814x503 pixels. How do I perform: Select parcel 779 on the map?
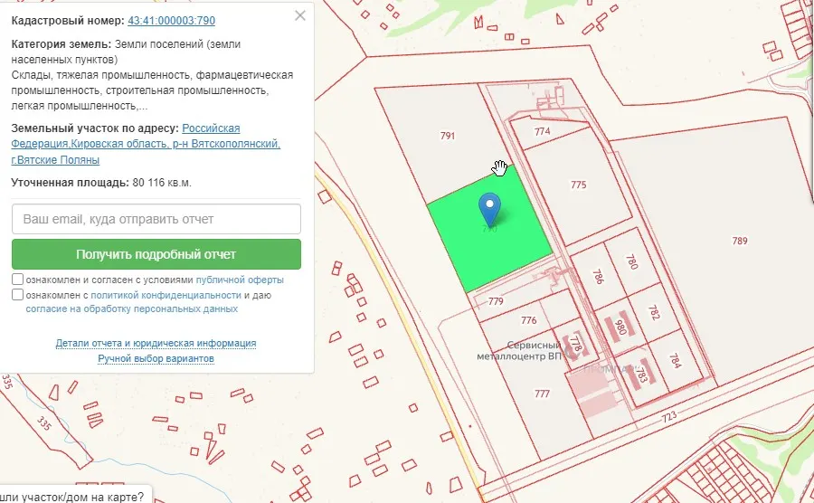click(496, 301)
